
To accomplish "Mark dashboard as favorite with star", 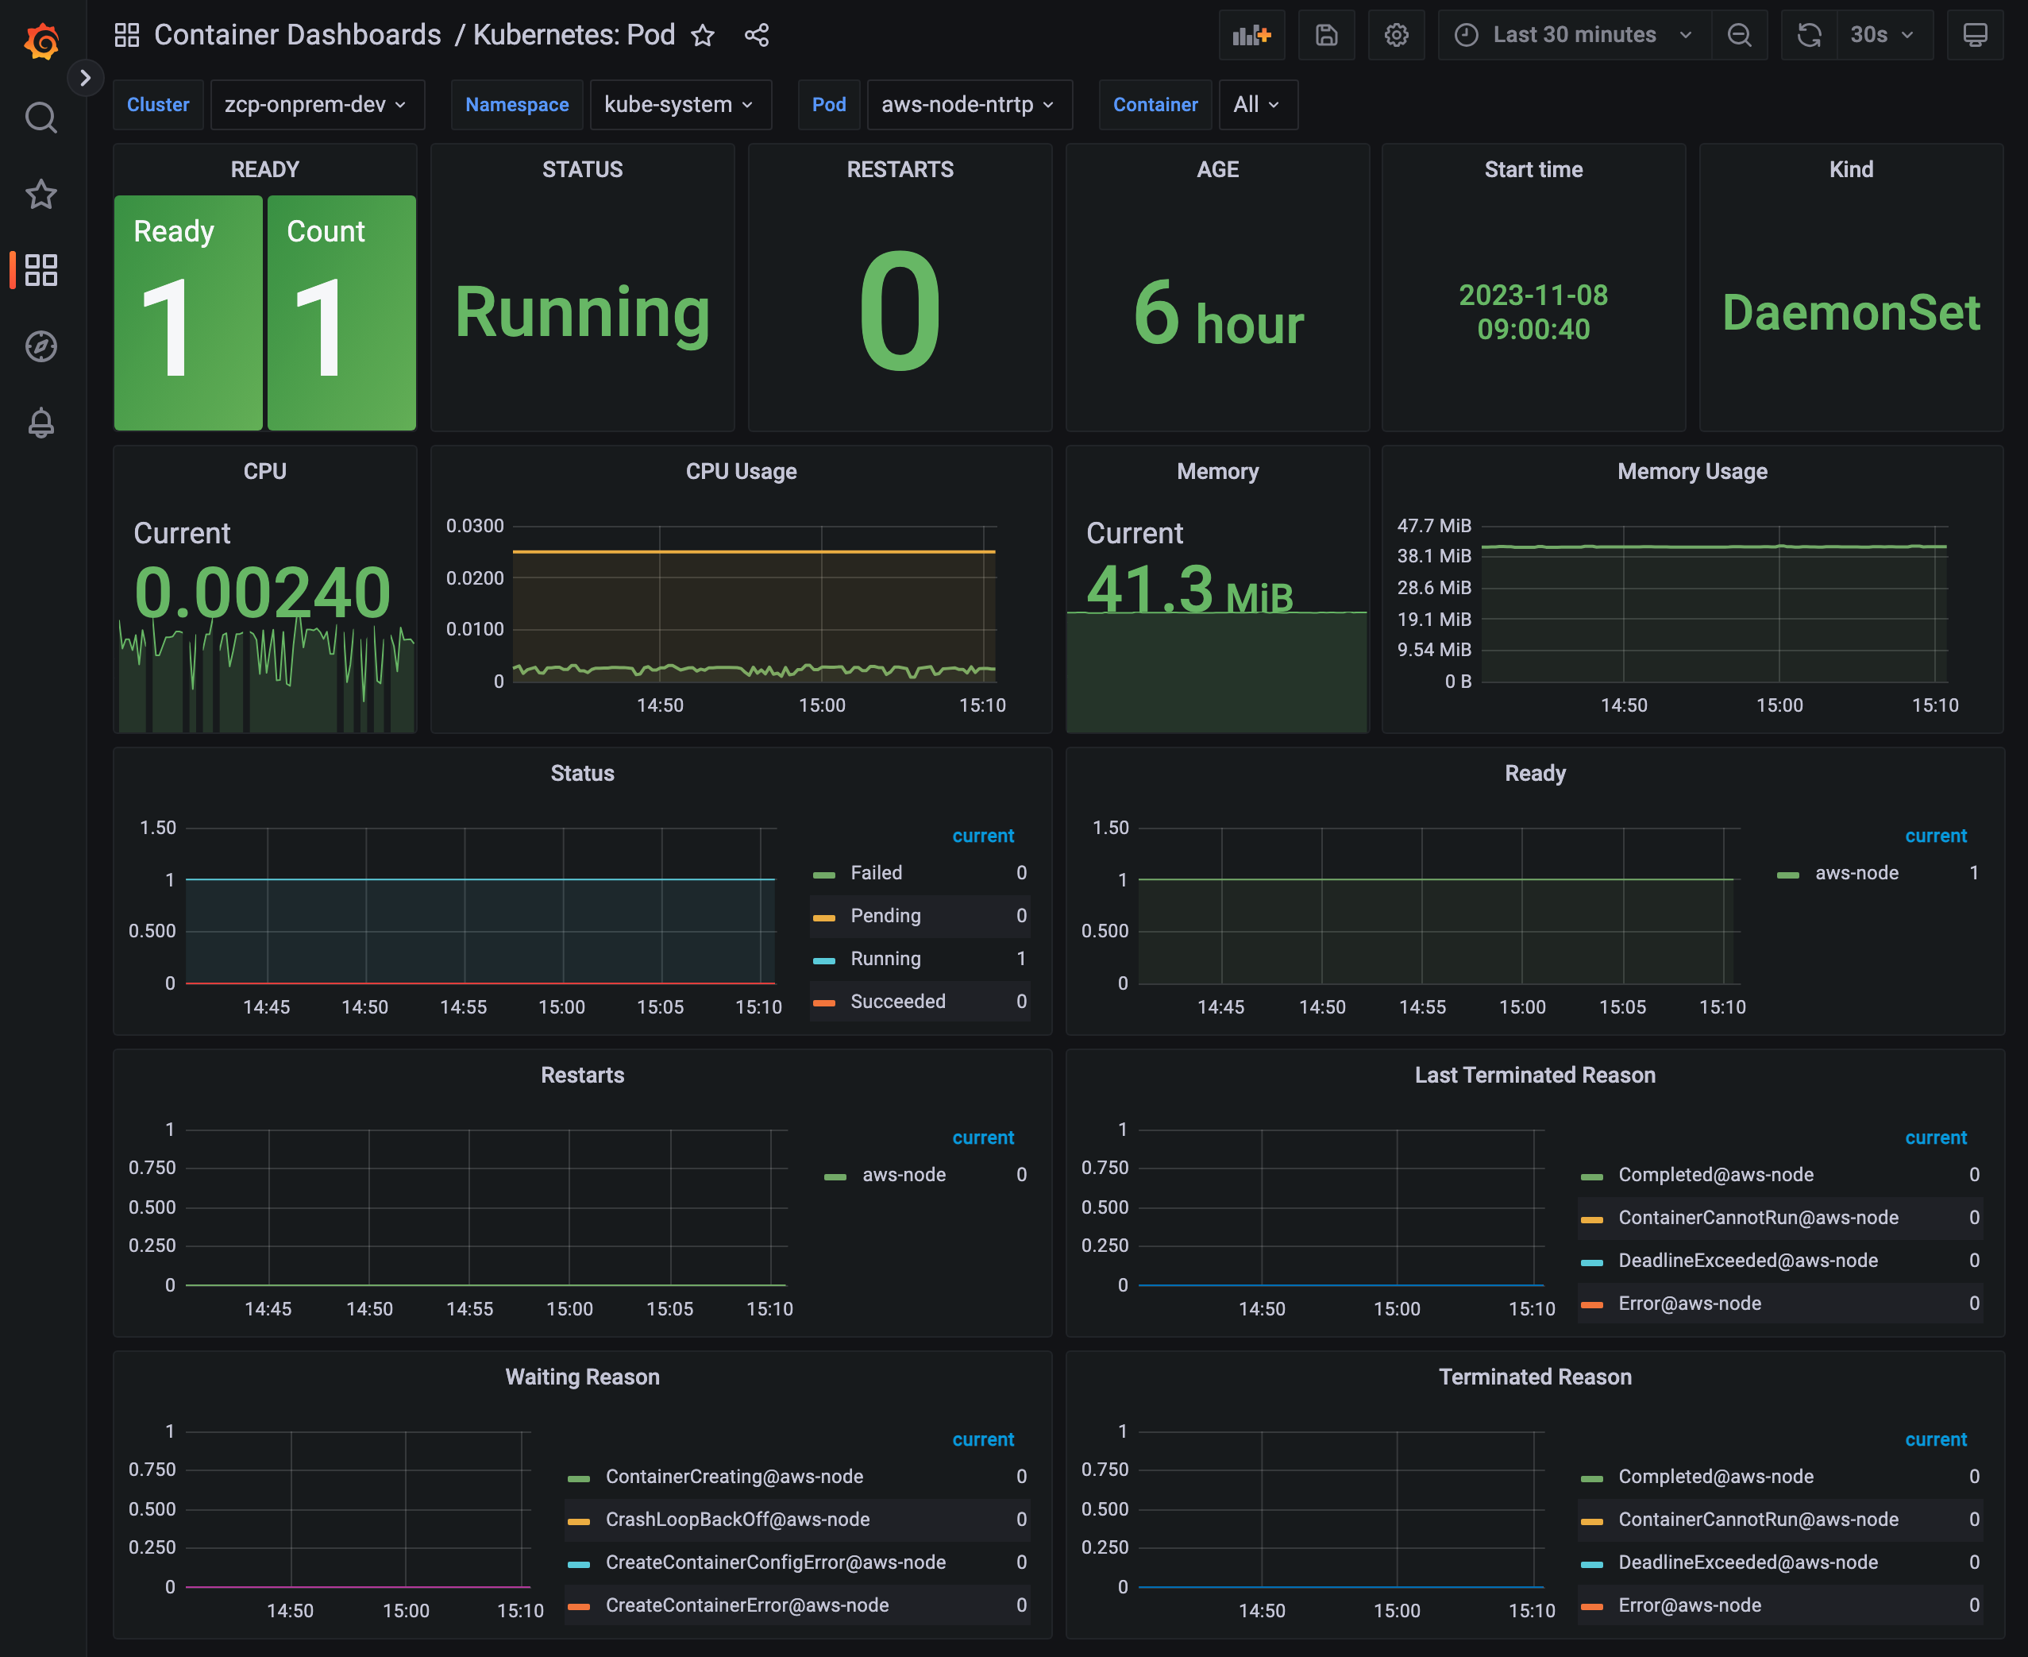I will [x=703, y=35].
